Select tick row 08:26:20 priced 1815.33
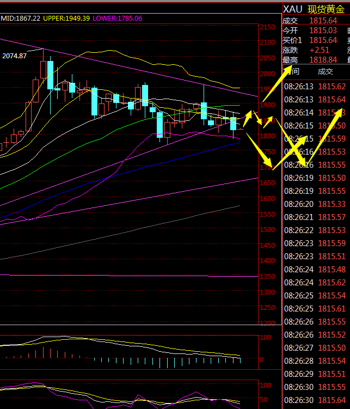This screenshot has height=409, width=350. pos(315,204)
